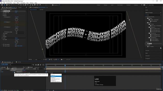Select the Brush tool

coord(31,5)
